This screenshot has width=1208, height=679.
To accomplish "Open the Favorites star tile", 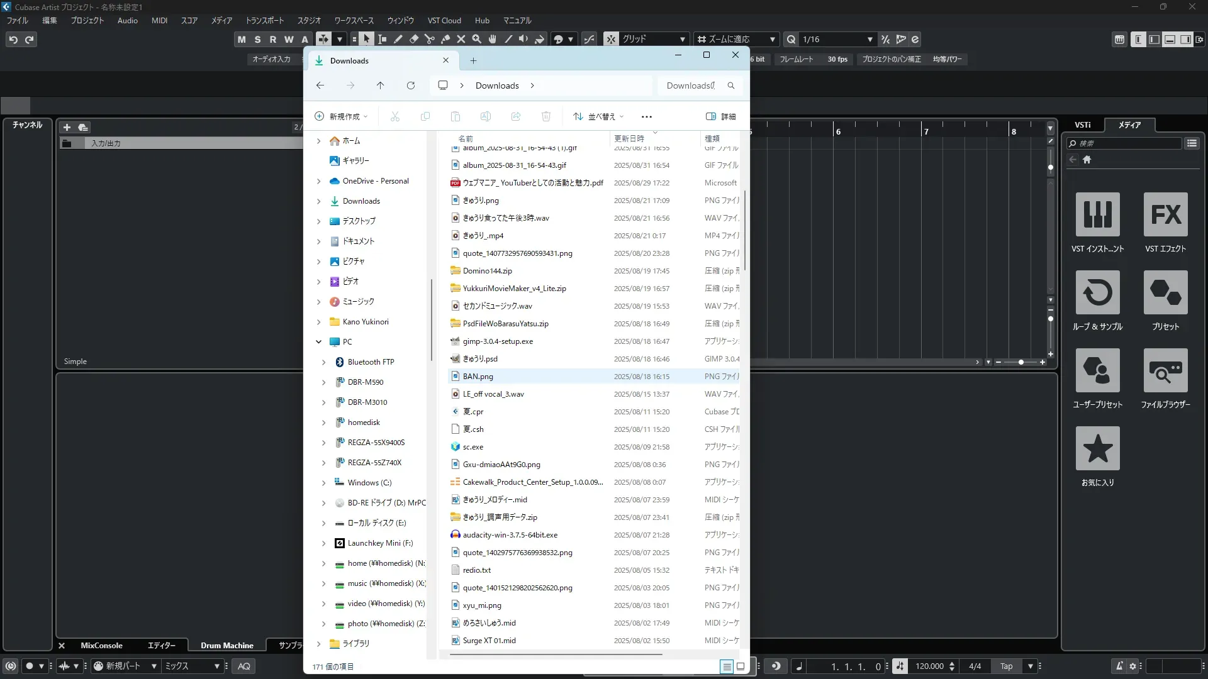I will [x=1097, y=448].
